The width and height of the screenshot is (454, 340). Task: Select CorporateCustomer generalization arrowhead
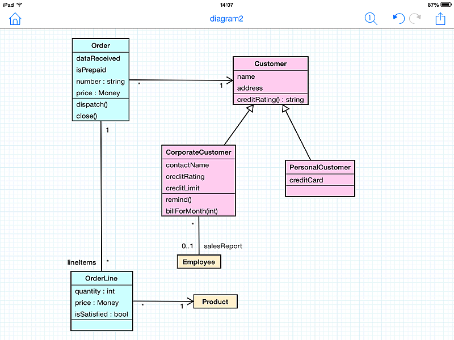point(250,109)
